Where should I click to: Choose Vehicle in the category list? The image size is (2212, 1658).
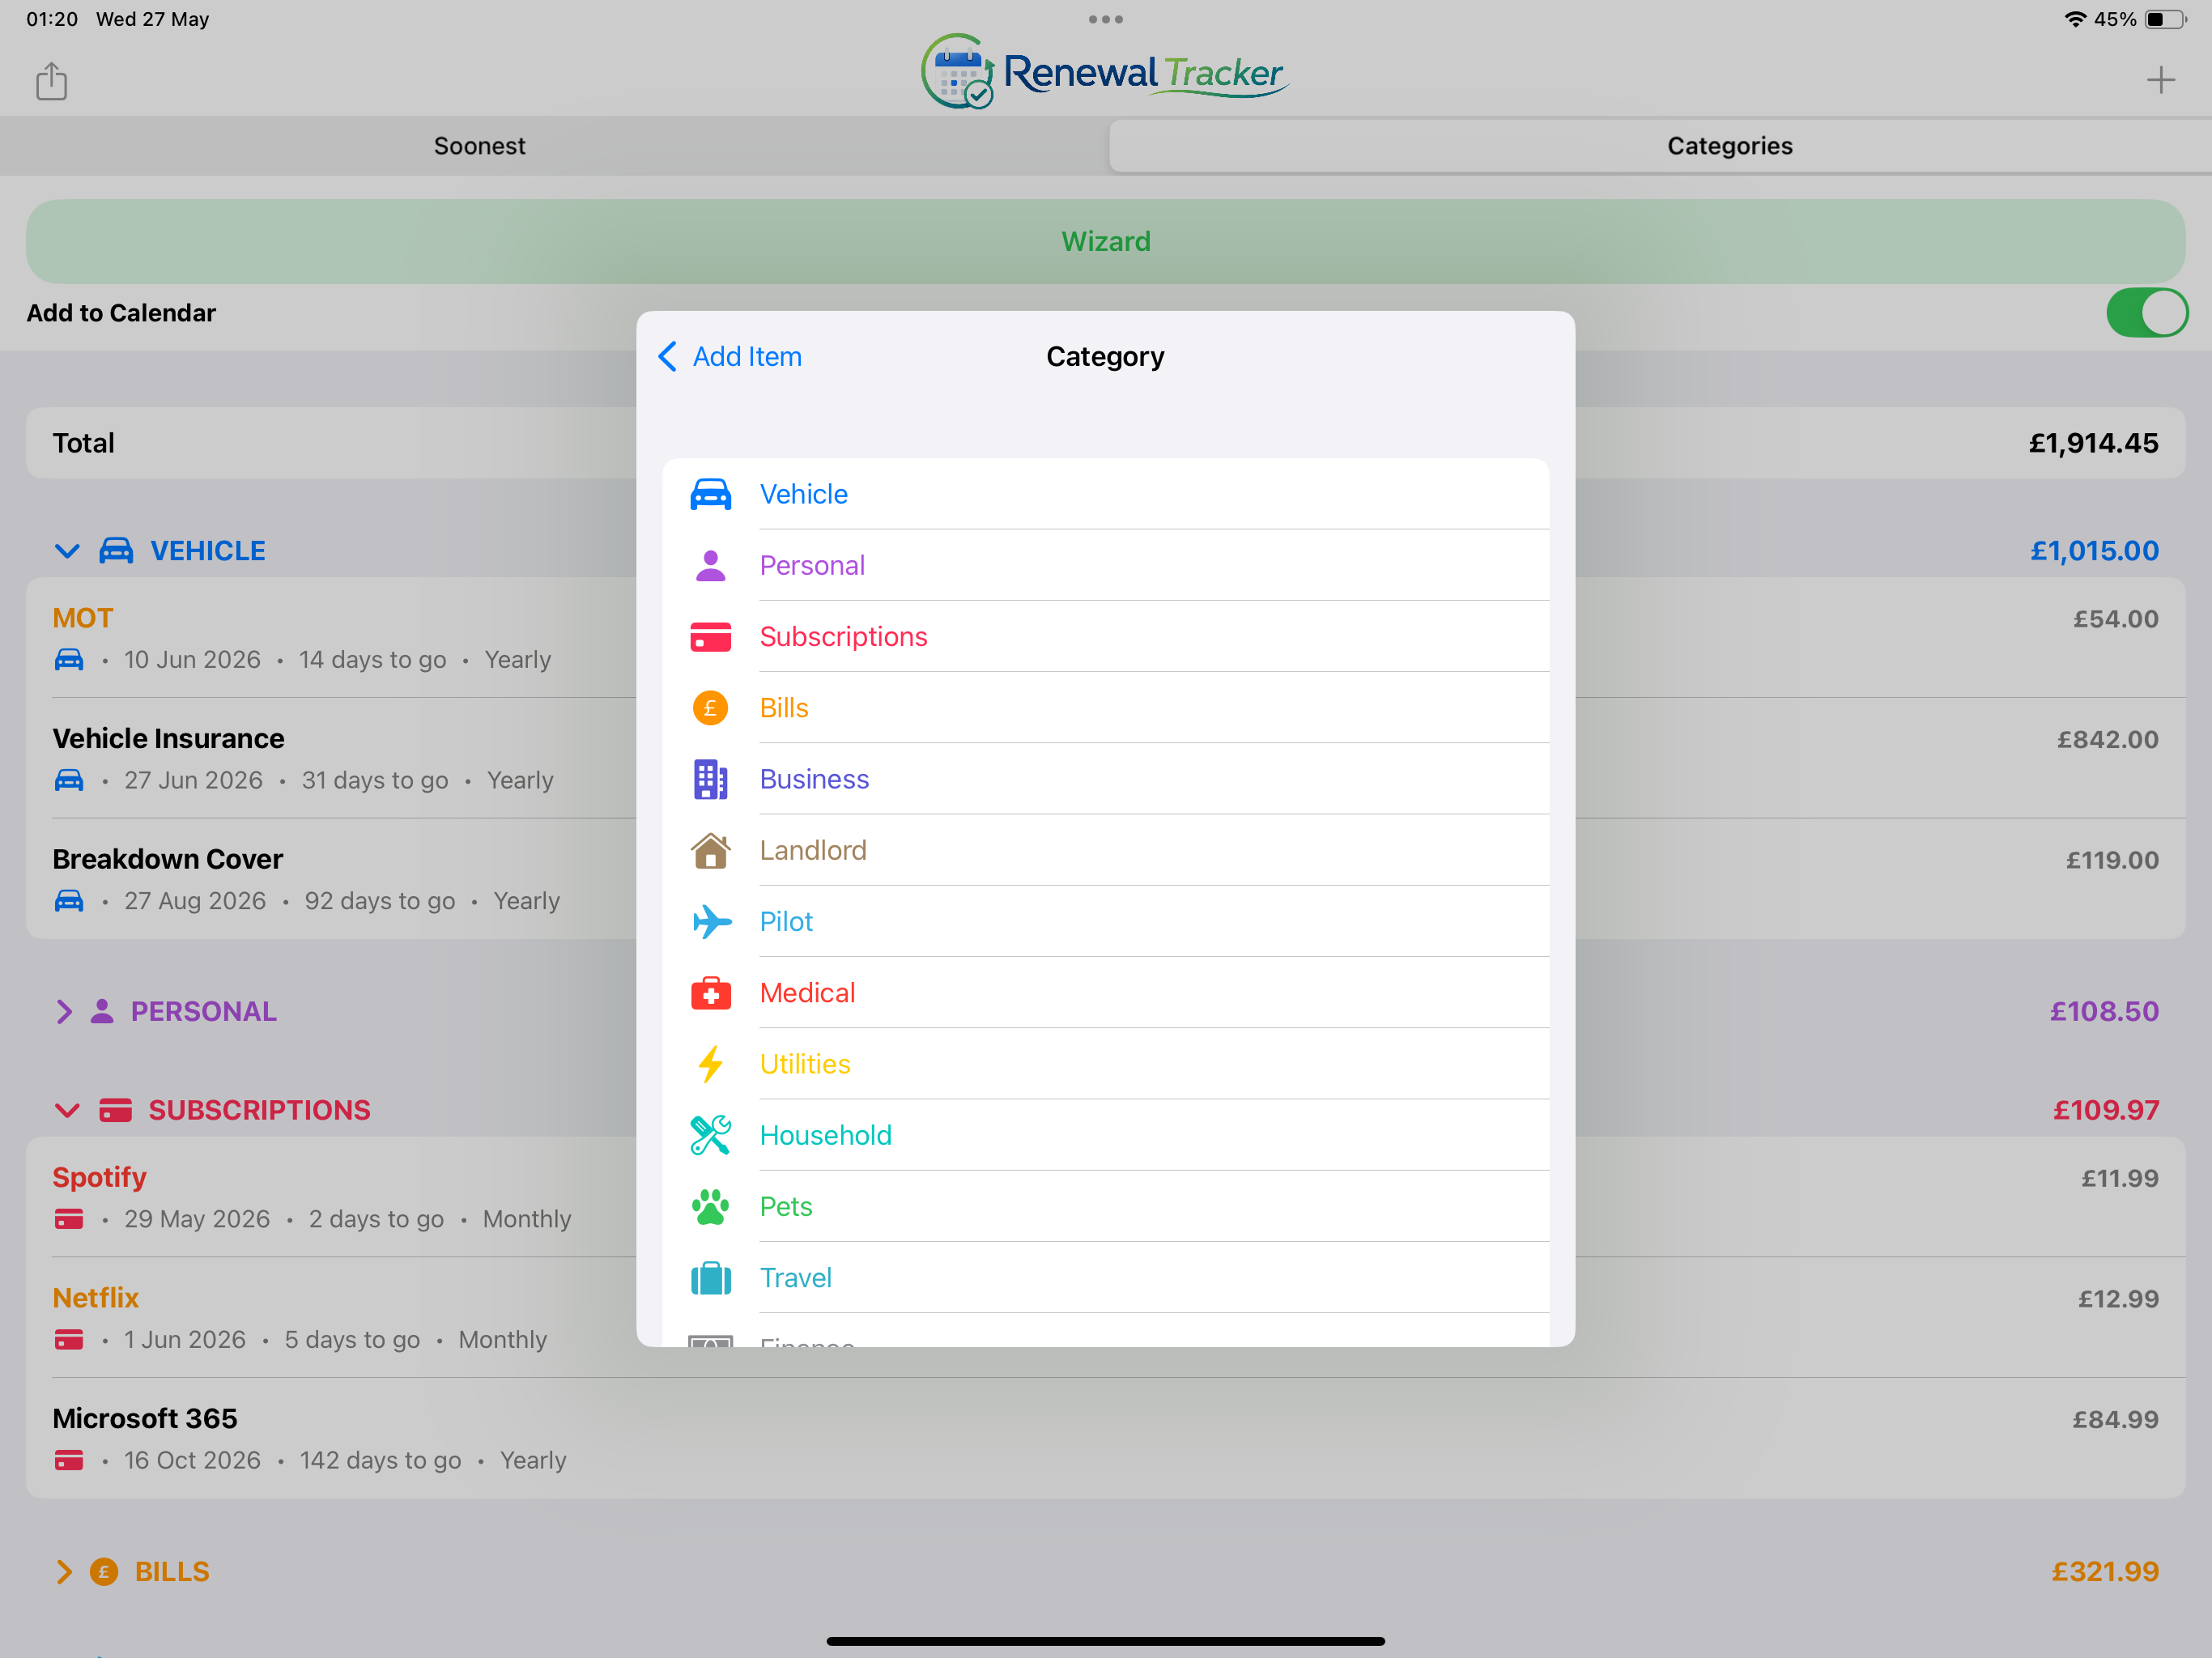tap(1105, 494)
